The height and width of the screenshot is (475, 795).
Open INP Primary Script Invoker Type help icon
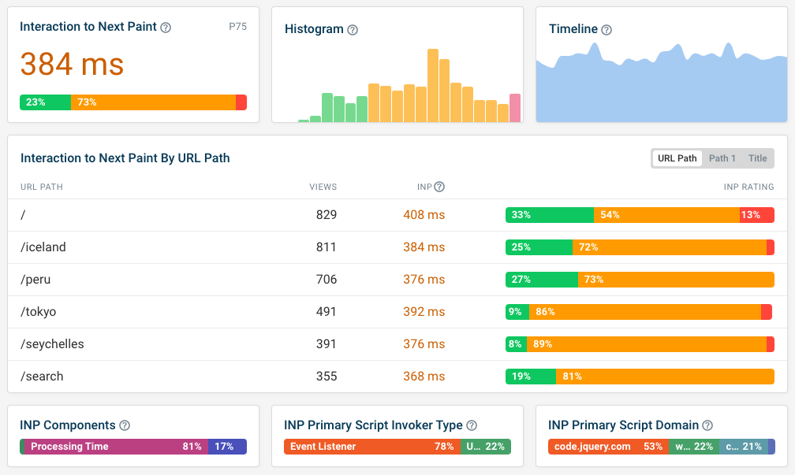[472, 425]
